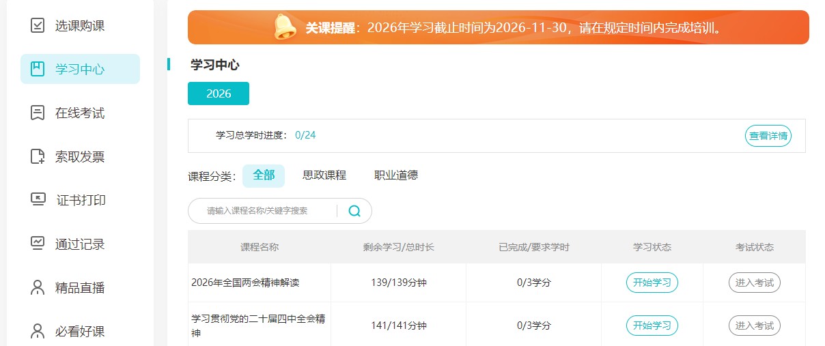Open 索取发票 menu item

click(x=80, y=157)
